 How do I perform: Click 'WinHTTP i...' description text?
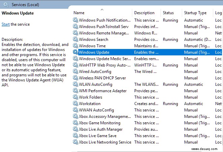point(145,65)
